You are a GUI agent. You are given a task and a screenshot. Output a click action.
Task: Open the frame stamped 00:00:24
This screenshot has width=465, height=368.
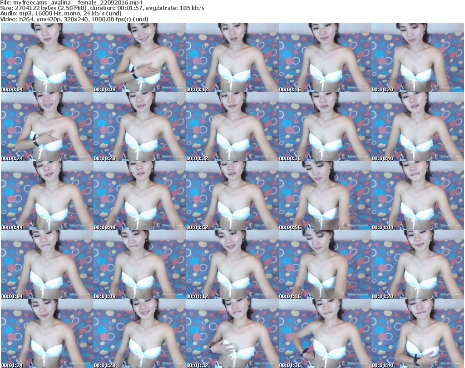click(47, 127)
